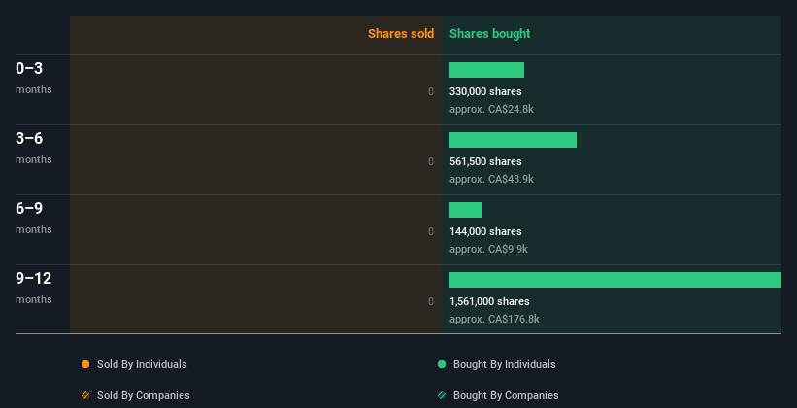Screen dimensions: 797x408
Task: Click the Bought By Companies legend label
Action: (506, 395)
